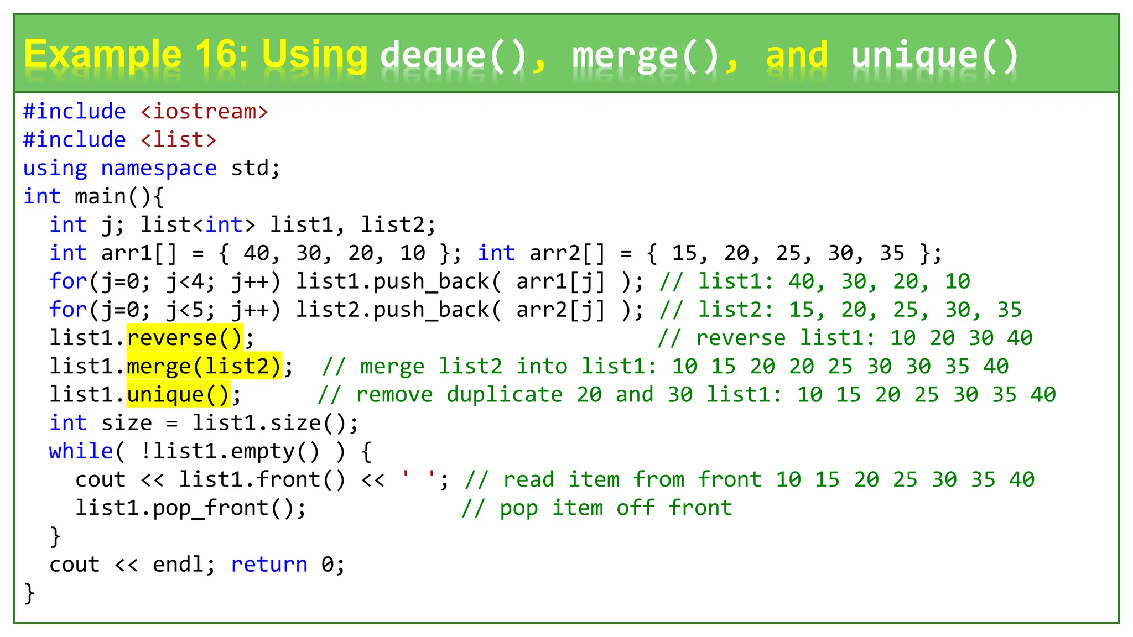Click the '#include <list>' line
The image size is (1133, 637).
(120, 140)
